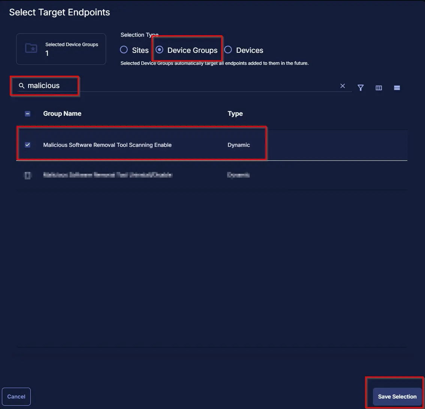Select the Sites radio button
The image size is (425, 409).
[x=124, y=50]
